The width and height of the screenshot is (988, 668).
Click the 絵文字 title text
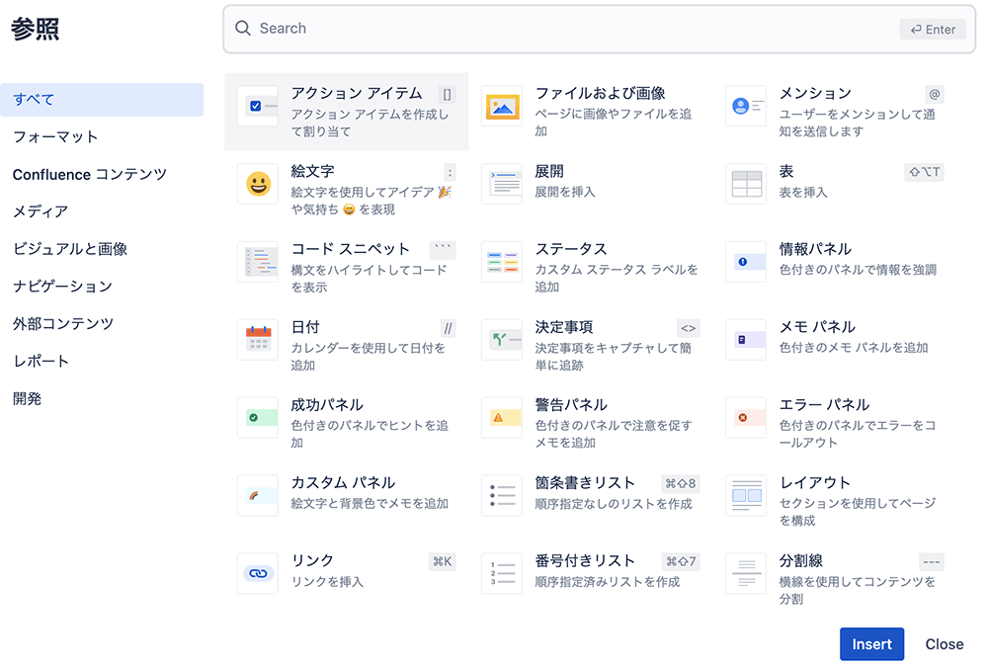click(x=312, y=171)
